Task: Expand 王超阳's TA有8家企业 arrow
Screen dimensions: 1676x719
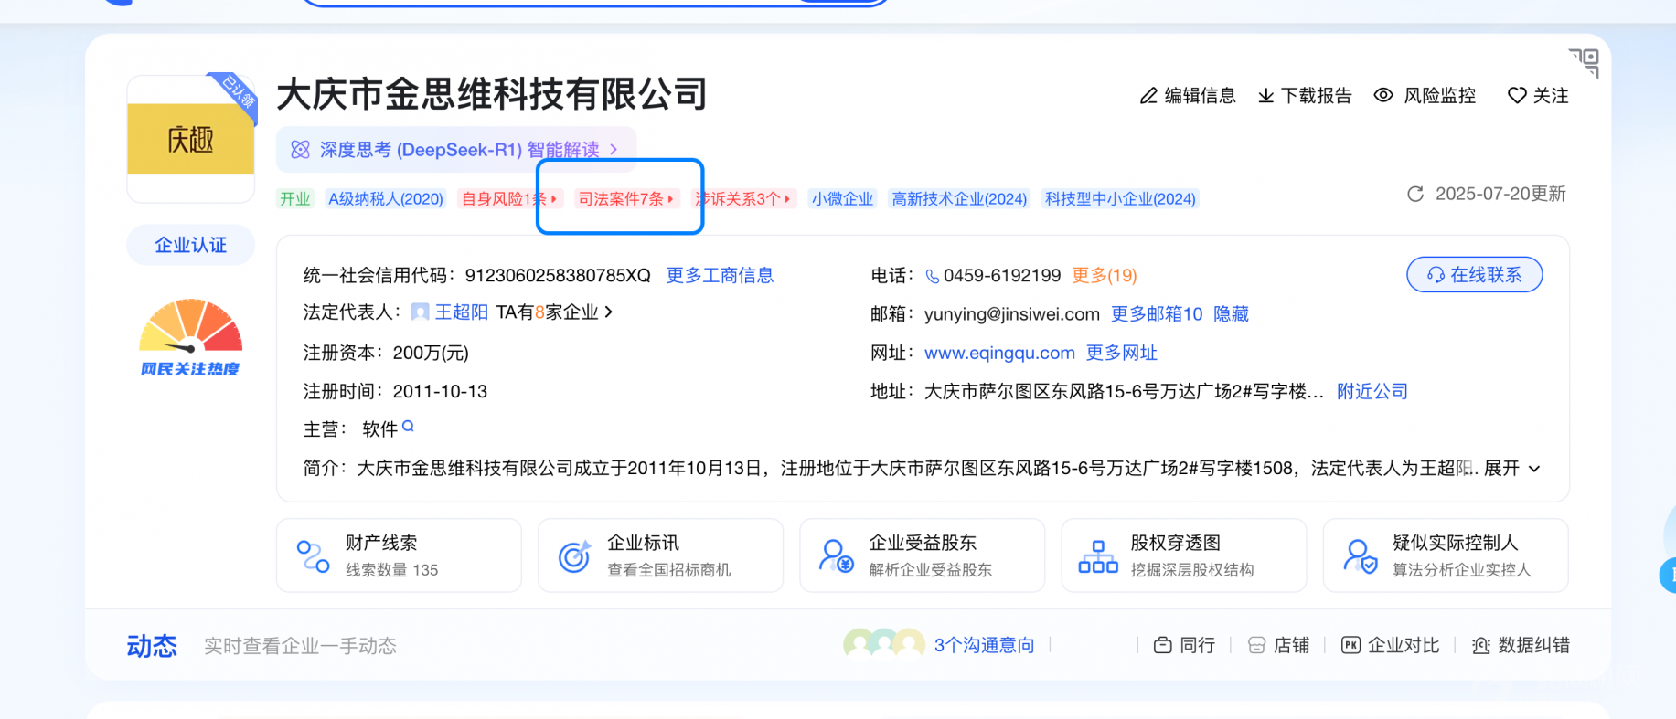Action: pyautogui.click(x=609, y=312)
